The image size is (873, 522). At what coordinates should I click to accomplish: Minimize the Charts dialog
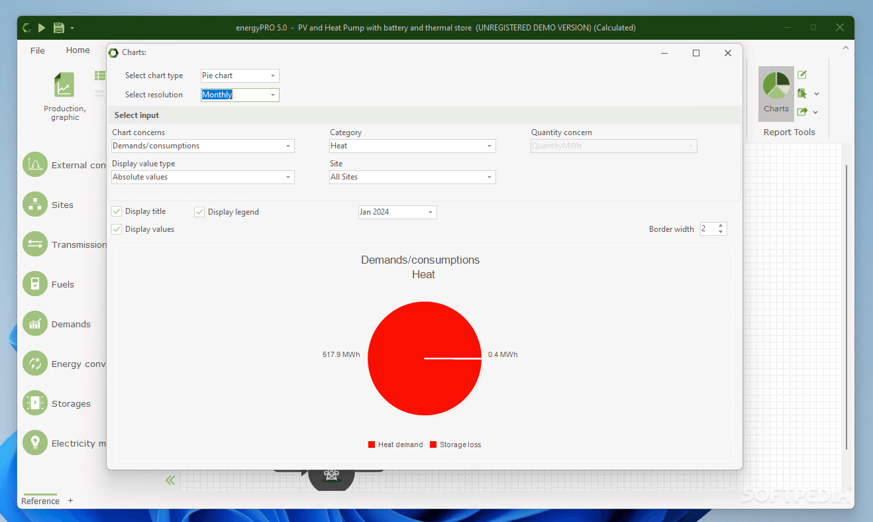(665, 53)
